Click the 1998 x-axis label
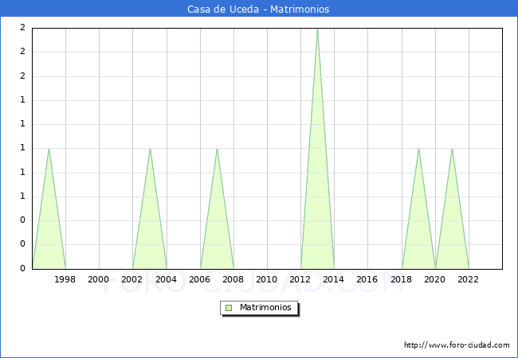 point(65,279)
